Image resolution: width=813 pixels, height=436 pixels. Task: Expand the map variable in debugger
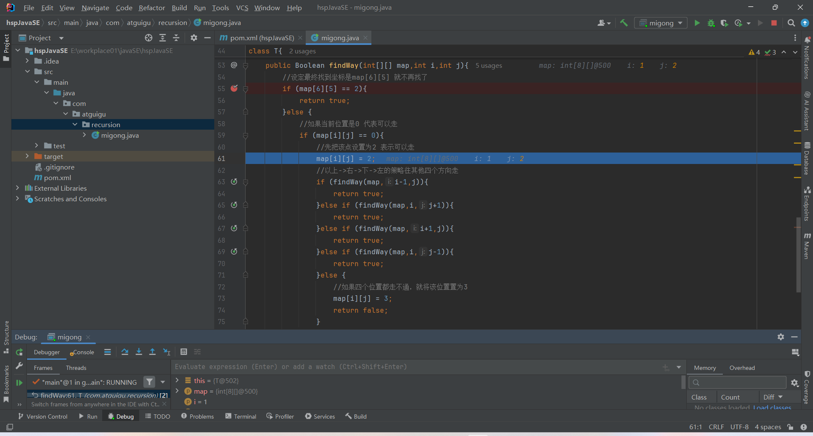[177, 391]
